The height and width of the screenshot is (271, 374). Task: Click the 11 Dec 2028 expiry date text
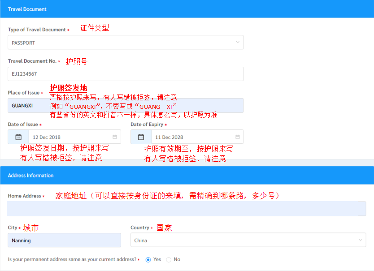pos(169,137)
